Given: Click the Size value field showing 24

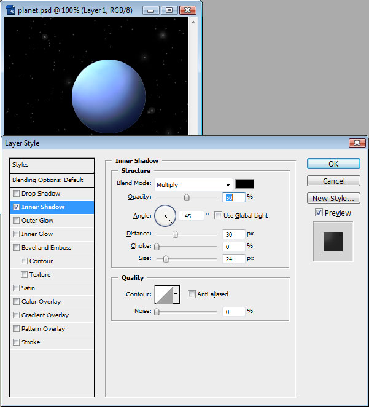Looking at the screenshot, I should click(x=234, y=259).
